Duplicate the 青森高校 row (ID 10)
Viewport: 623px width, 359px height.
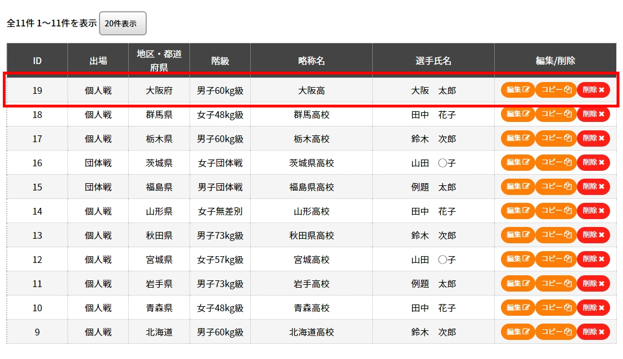[x=556, y=307]
